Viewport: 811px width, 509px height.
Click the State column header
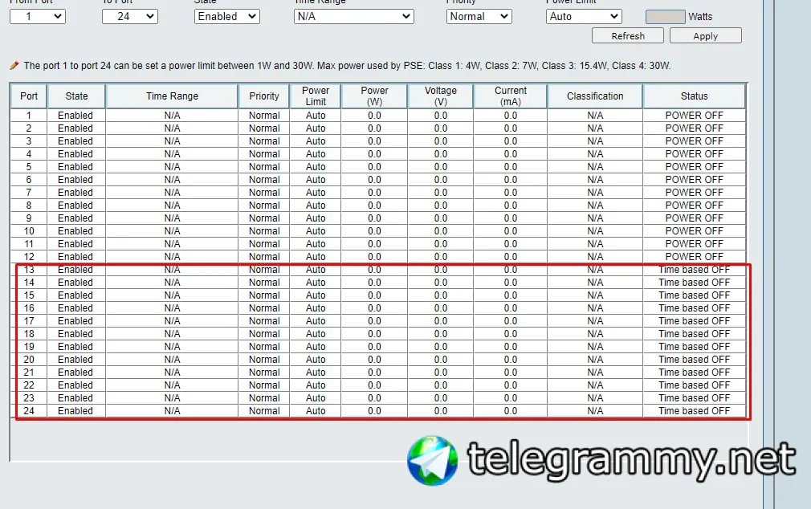(x=76, y=96)
